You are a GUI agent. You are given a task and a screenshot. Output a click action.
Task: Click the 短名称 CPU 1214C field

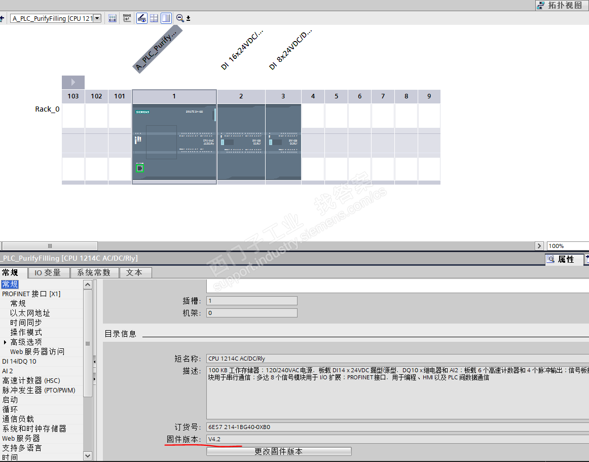pos(397,359)
